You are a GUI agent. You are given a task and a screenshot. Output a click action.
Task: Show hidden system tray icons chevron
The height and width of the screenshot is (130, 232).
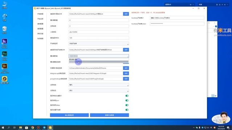(x=194, y=127)
